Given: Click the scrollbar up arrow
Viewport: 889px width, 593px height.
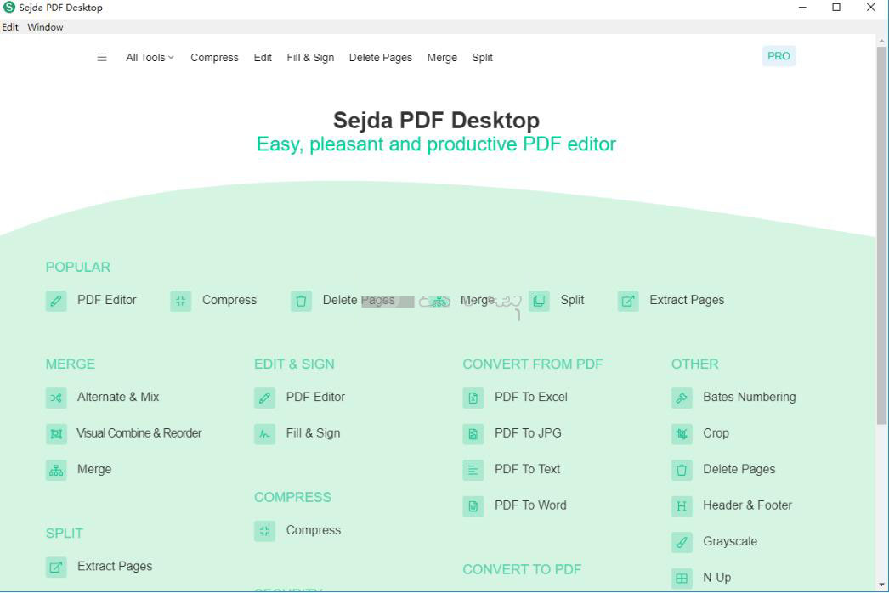Looking at the screenshot, I should click(881, 41).
